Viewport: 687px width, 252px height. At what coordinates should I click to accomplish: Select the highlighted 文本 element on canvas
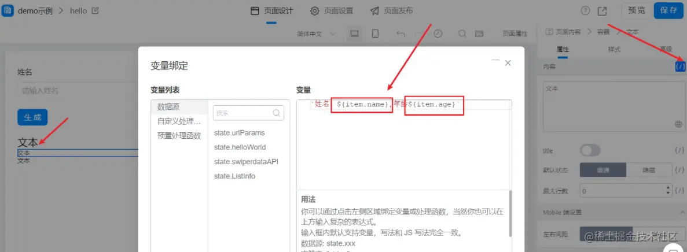pyautogui.click(x=78, y=153)
